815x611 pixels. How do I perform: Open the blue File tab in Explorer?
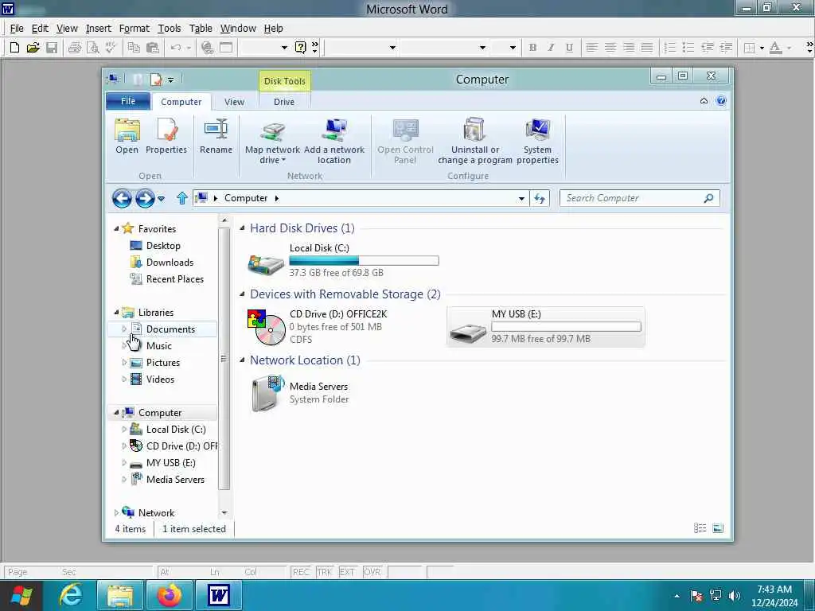tap(128, 101)
